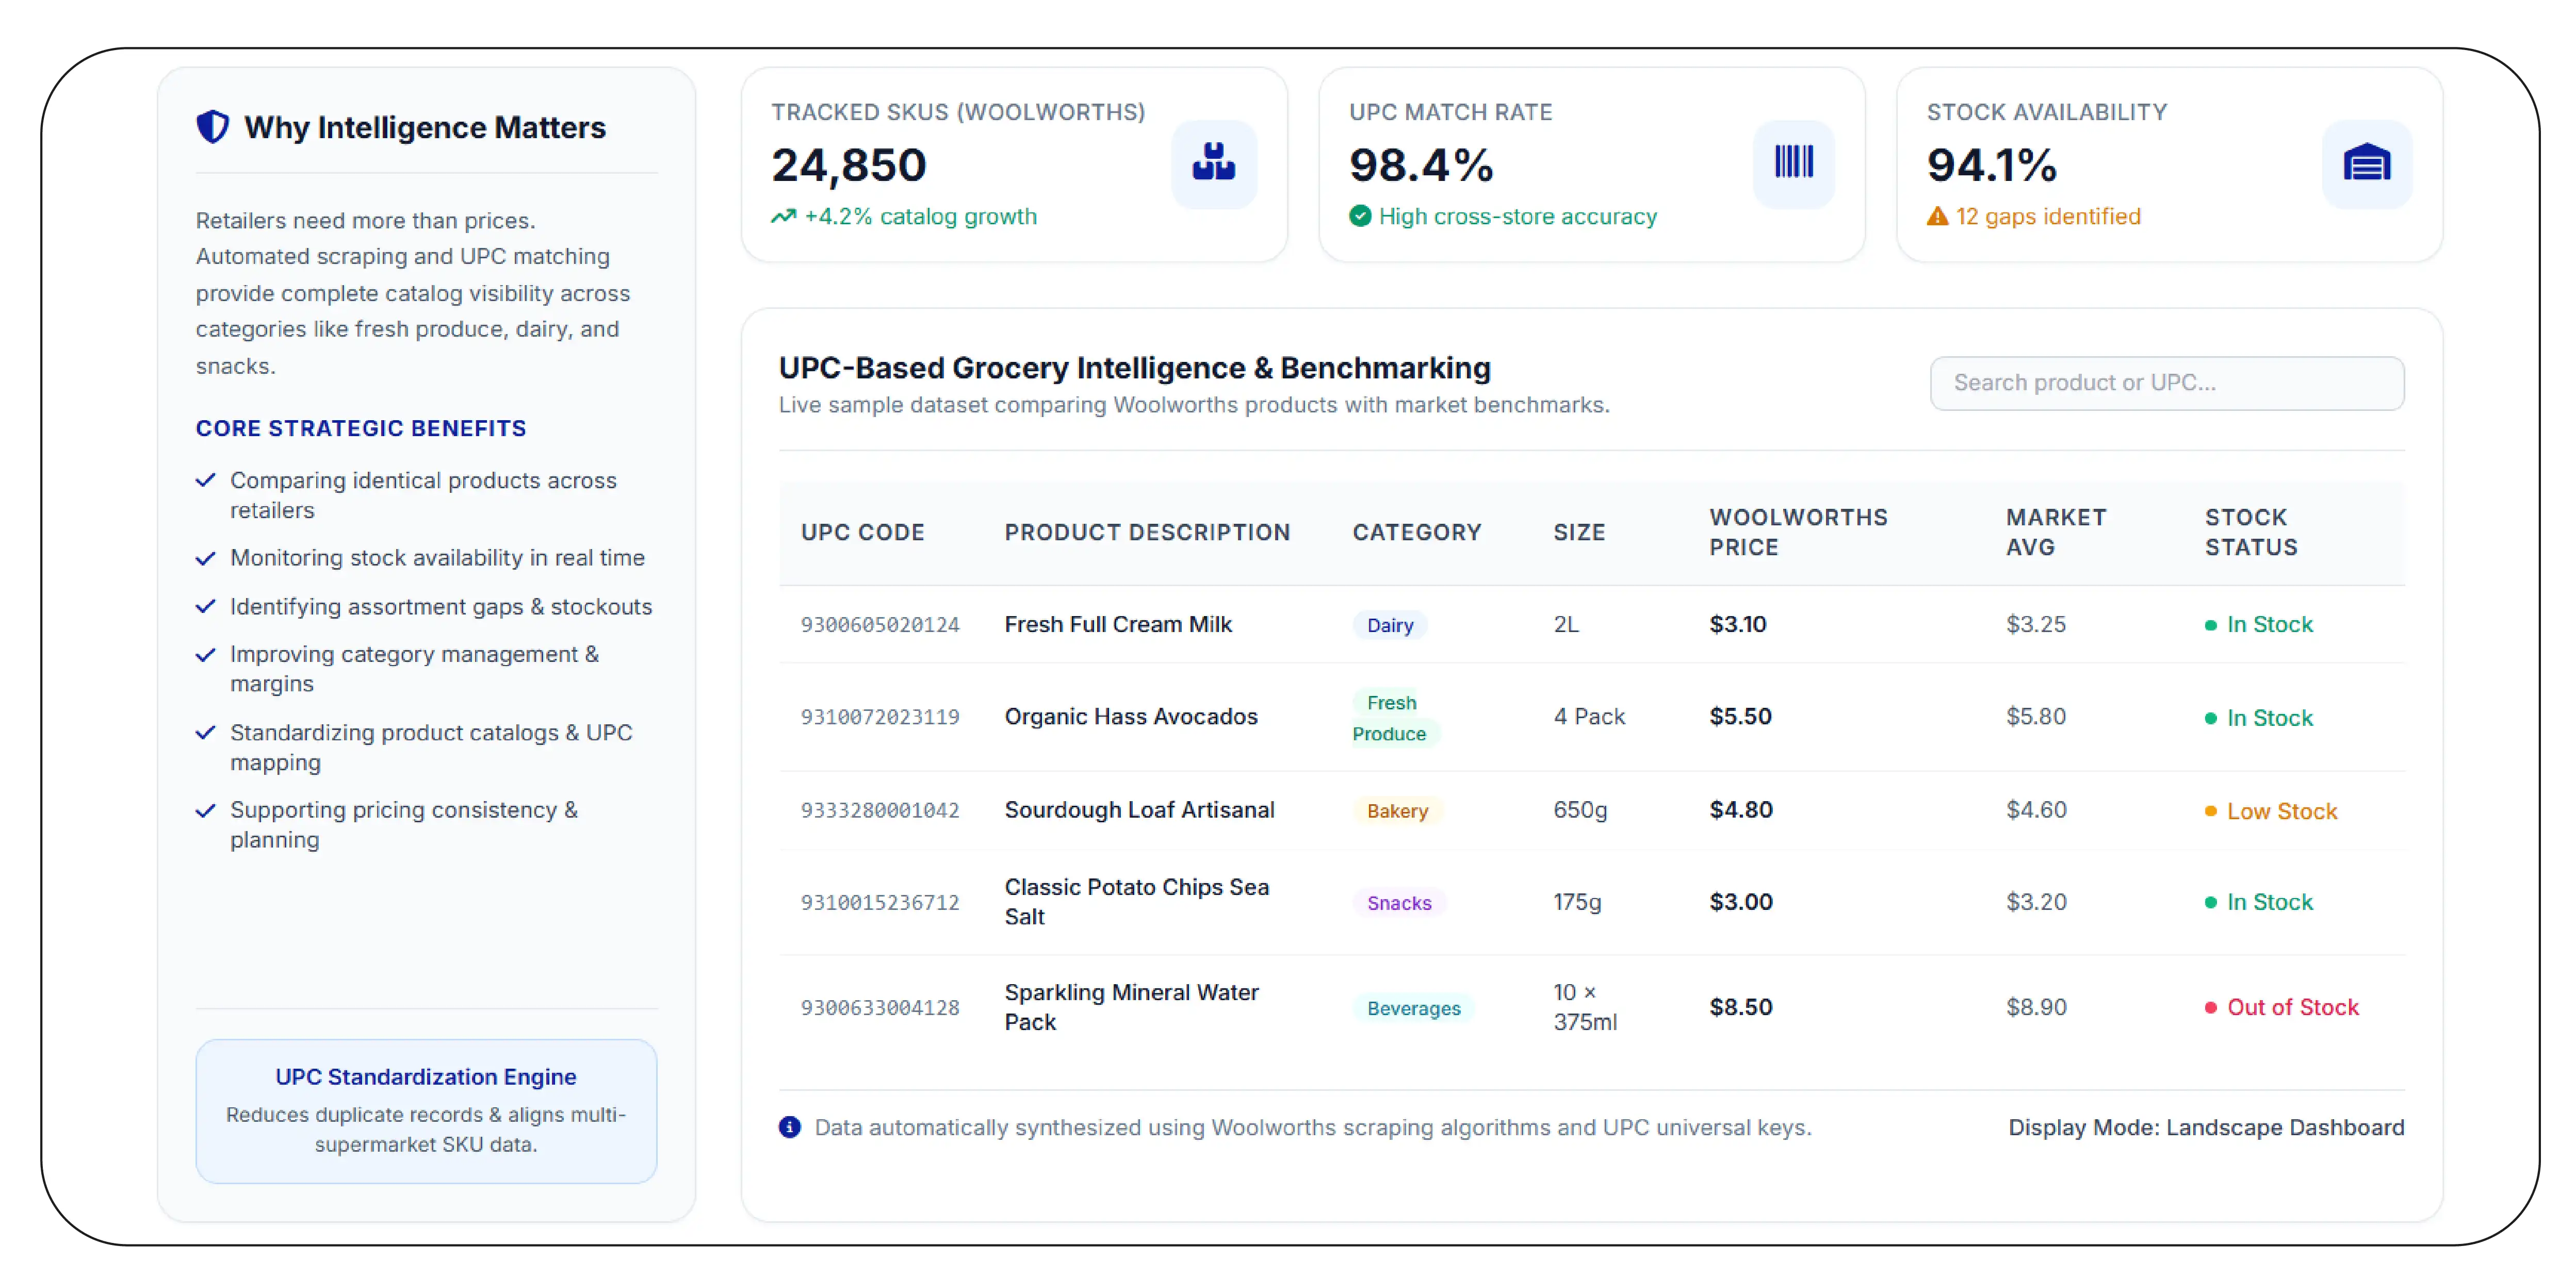
Task: Sort by WOOLWORTHS PRICE column header
Action: tap(1798, 533)
